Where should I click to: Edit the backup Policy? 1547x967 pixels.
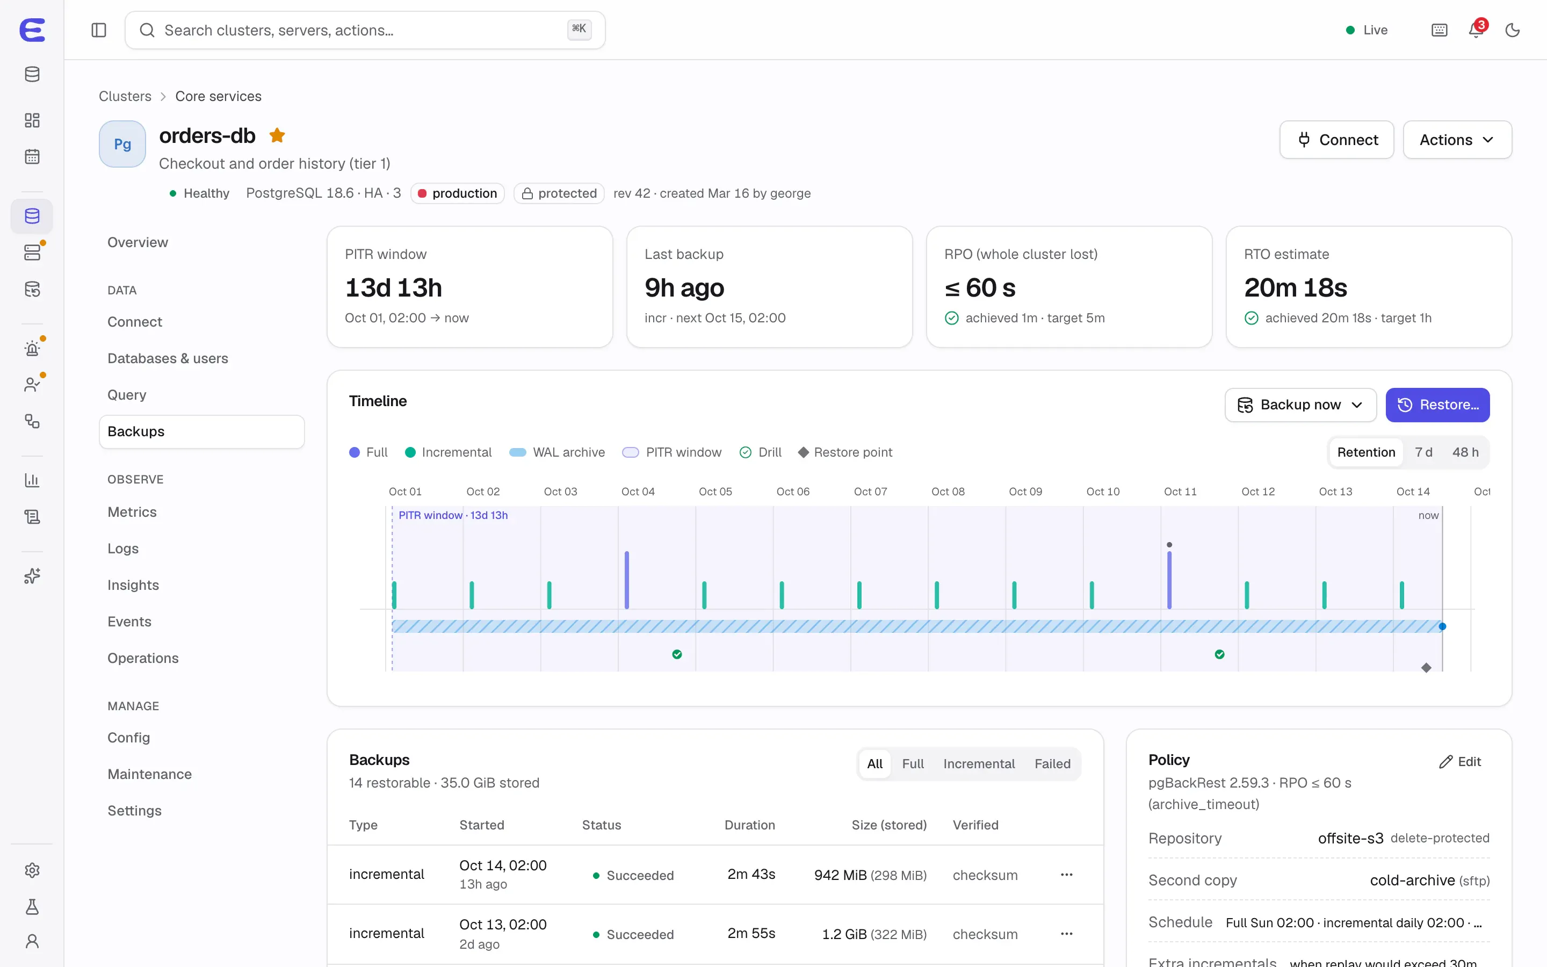pyautogui.click(x=1460, y=761)
